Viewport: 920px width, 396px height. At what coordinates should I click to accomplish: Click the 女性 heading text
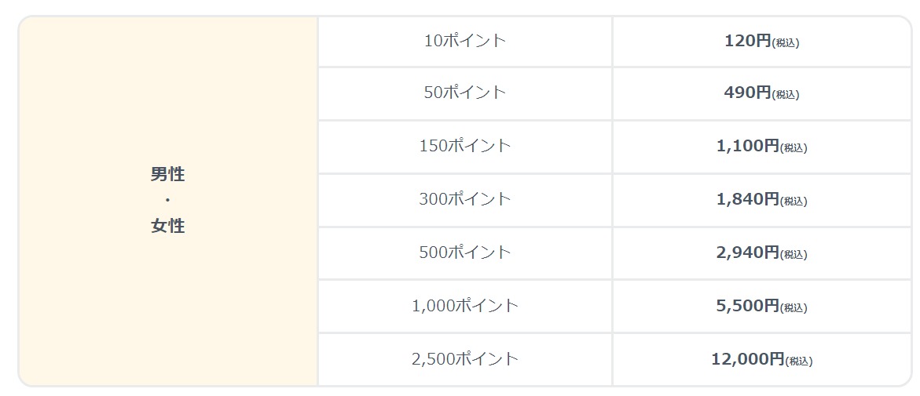point(168,226)
